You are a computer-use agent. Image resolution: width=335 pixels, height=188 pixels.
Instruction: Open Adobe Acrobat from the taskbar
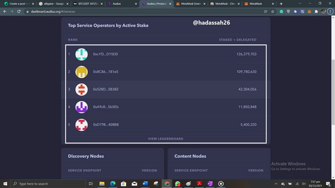click(199, 183)
